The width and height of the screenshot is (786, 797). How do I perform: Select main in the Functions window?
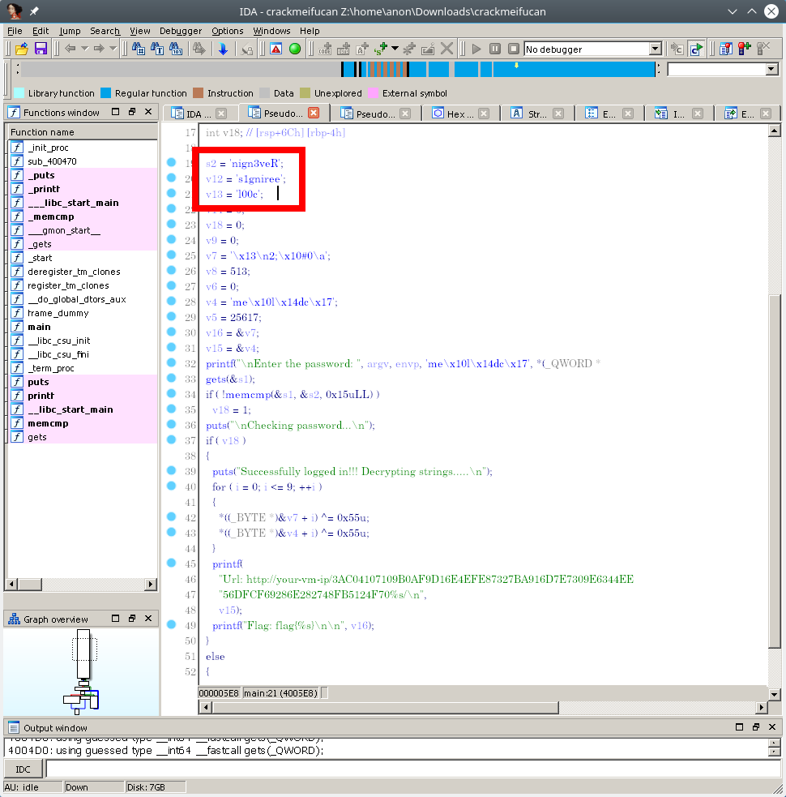[39, 327]
